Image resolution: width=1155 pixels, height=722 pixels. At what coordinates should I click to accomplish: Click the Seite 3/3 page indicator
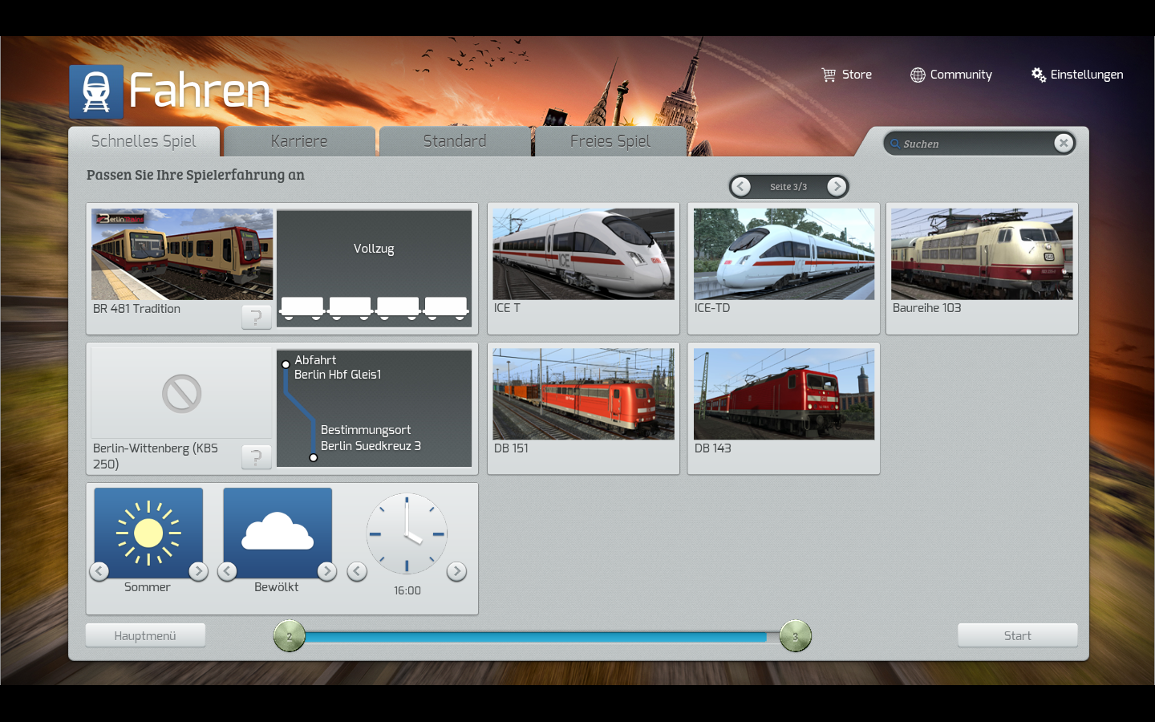tap(788, 187)
